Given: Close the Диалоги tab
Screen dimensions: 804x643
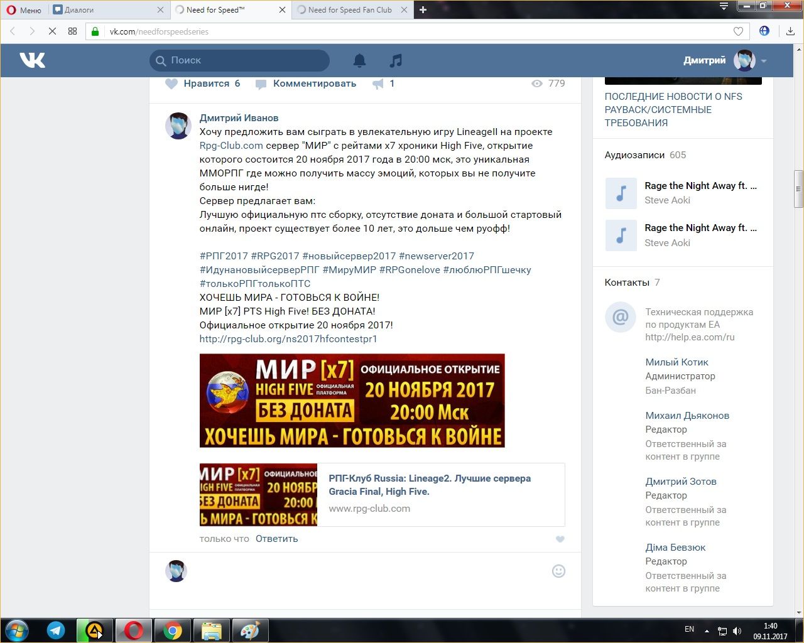Looking at the screenshot, I should (x=160, y=9).
